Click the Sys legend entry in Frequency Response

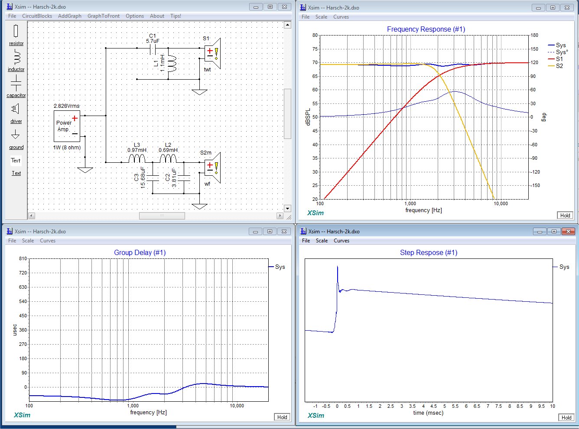557,45
